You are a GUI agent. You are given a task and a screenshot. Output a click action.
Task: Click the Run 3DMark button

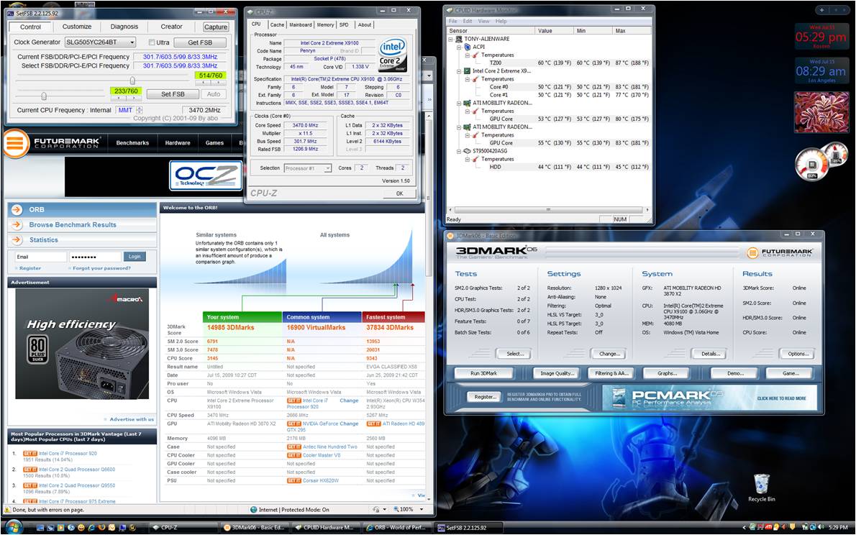(483, 373)
